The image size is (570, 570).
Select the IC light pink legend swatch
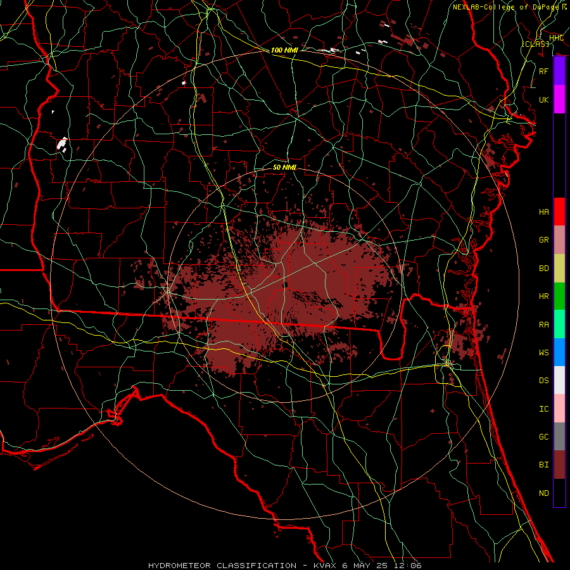(559, 408)
